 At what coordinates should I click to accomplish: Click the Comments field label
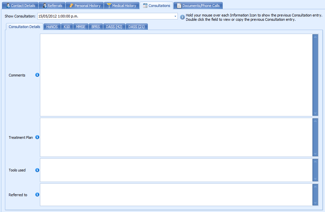[17, 75]
